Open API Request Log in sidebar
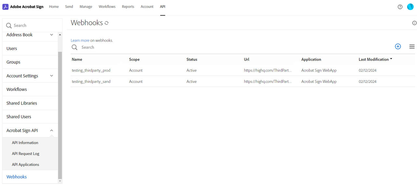The width and height of the screenshot is (417, 186). point(25,154)
